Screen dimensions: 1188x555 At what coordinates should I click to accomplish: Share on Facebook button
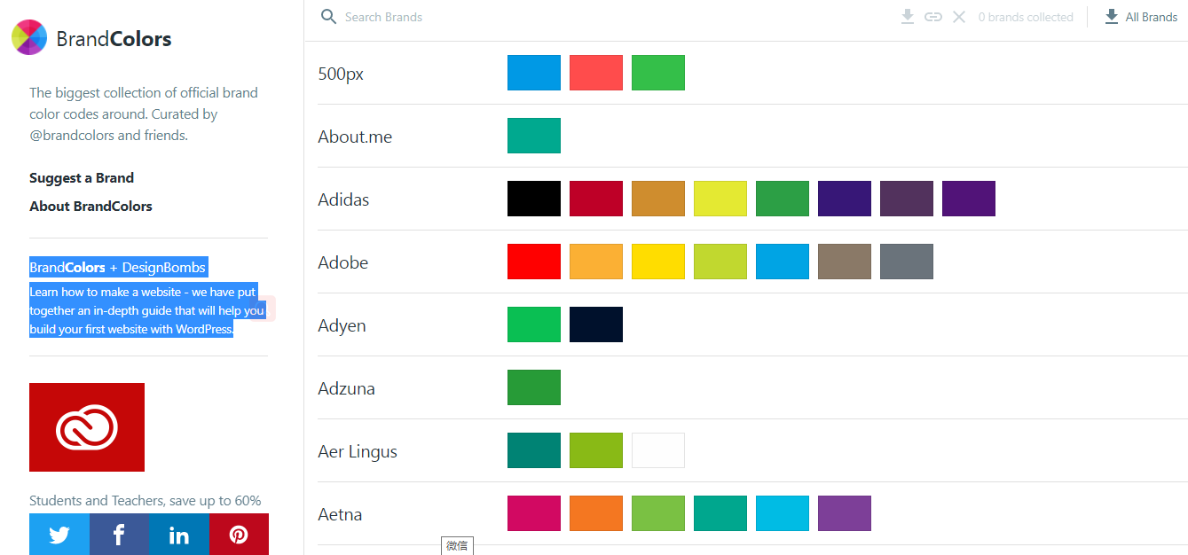pos(119,535)
